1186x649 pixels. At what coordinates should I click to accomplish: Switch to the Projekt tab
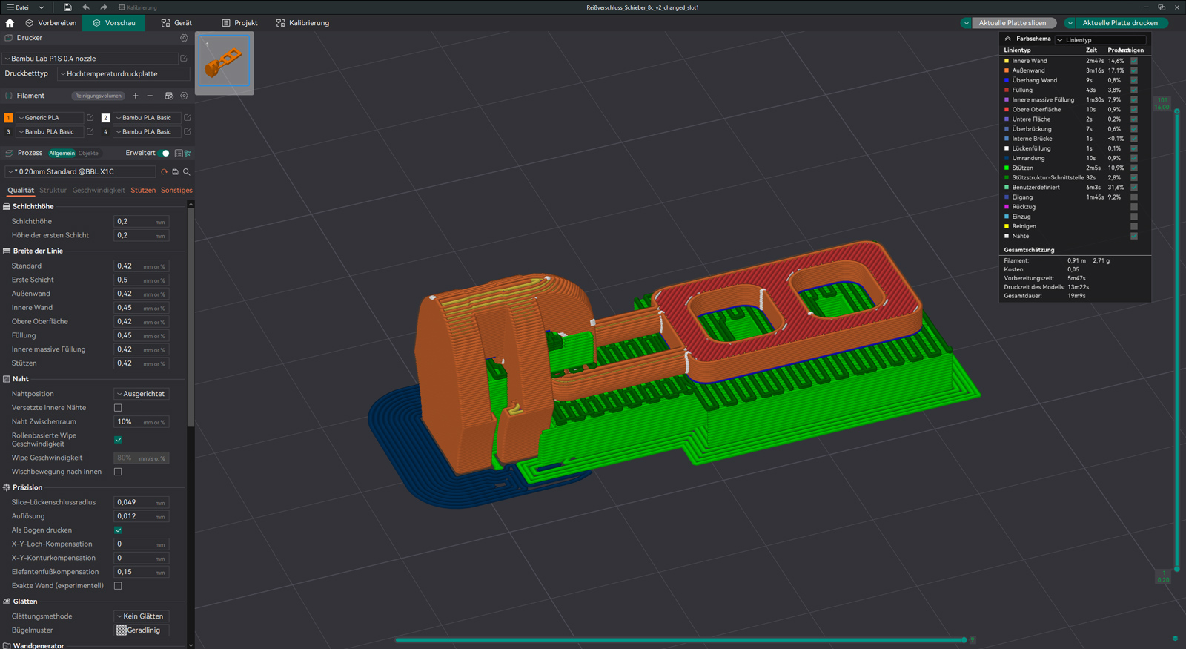tap(239, 23)
